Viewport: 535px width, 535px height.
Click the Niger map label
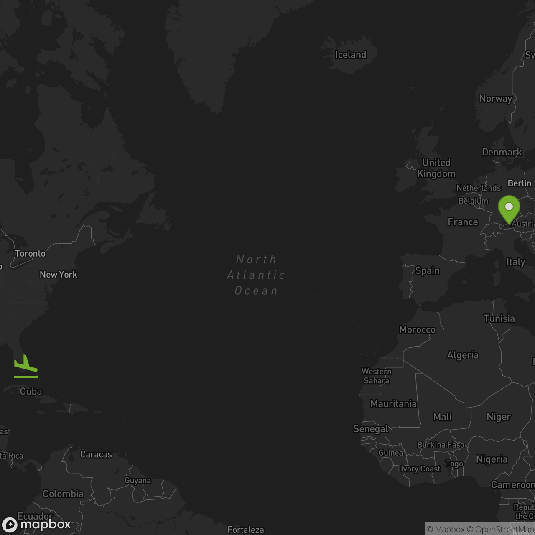[499, 417]
